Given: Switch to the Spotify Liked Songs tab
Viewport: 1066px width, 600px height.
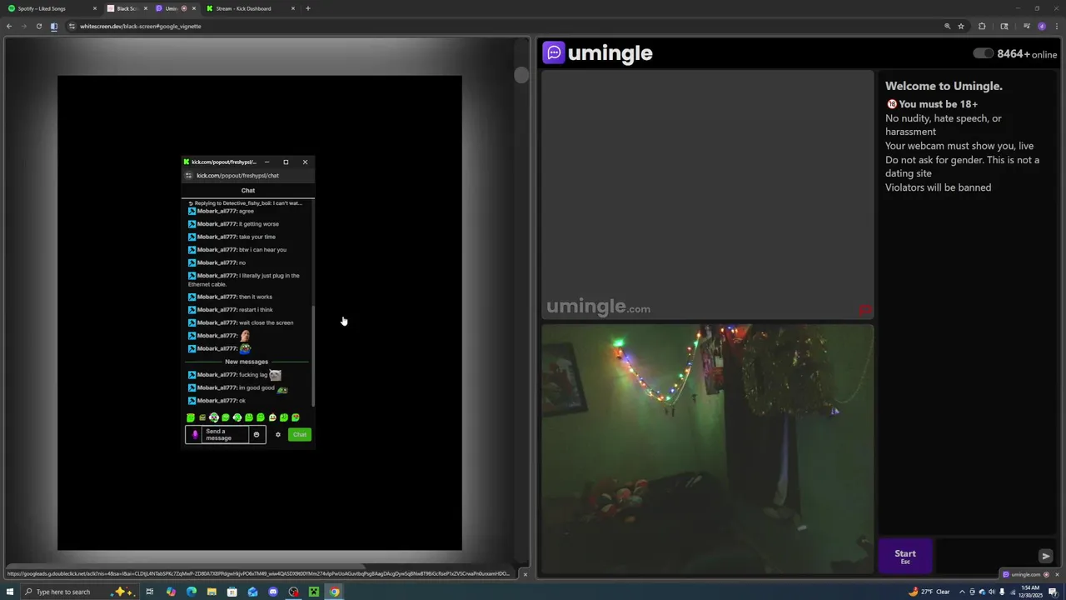Looking at the screenshot, I should tap(50, 8).
